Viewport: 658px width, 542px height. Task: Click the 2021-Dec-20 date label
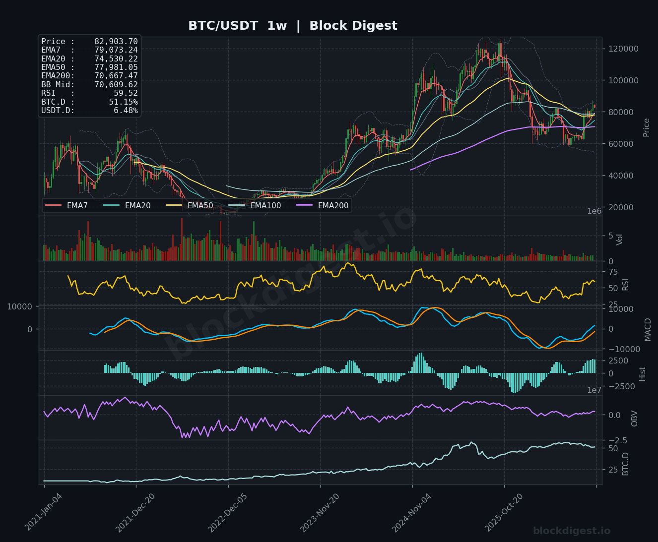(x=136, y=512)
